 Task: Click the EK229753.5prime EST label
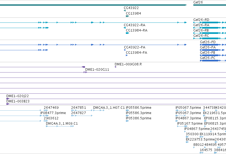click(x=200, y=139)
